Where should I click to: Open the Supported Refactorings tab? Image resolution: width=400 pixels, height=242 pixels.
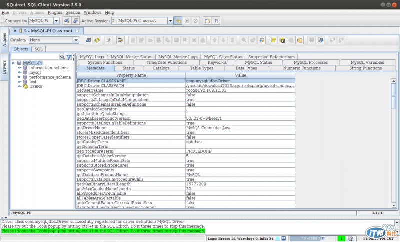tap(271, 57)
